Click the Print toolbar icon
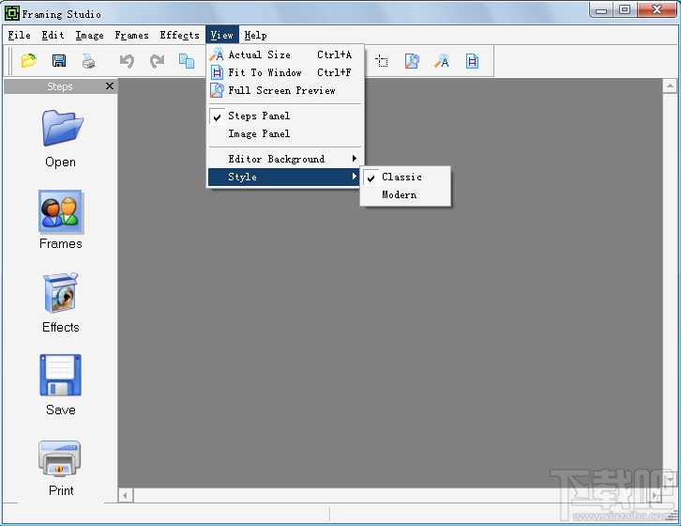This screenshot has width=681, height=526. 89,61
